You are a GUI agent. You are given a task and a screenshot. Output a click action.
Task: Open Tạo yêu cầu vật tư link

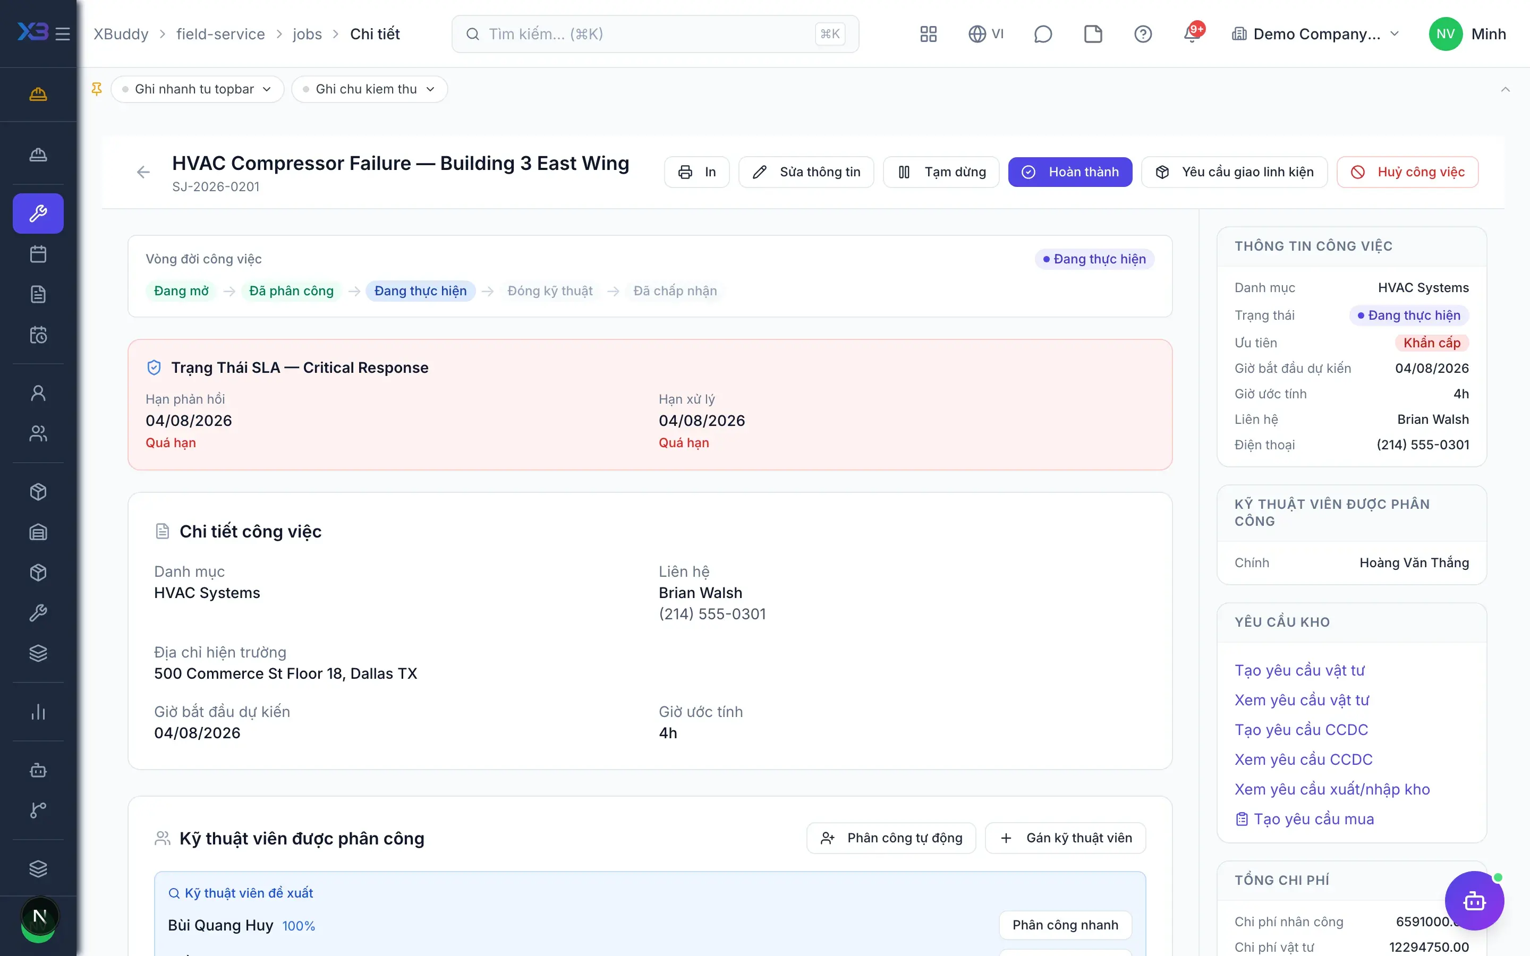1299,670
